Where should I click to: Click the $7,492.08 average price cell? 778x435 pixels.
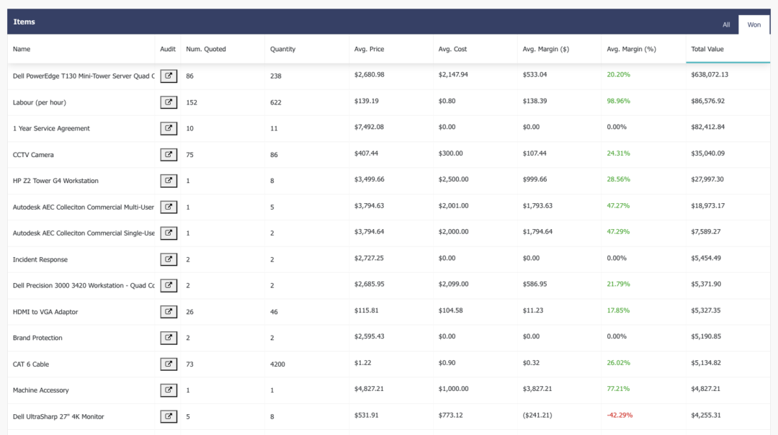click(x=369, y=127)
